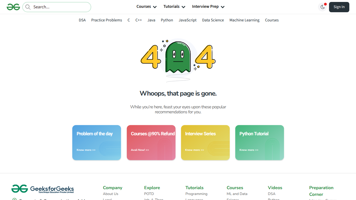Click the GeeksforGeeks logo in header
356x200 pixels.
point(13,7)
